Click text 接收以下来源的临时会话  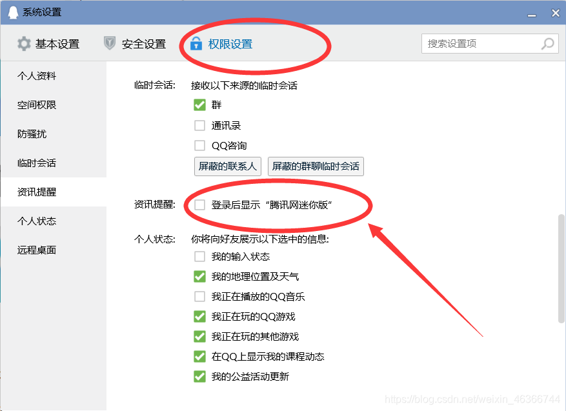(245, 86)
